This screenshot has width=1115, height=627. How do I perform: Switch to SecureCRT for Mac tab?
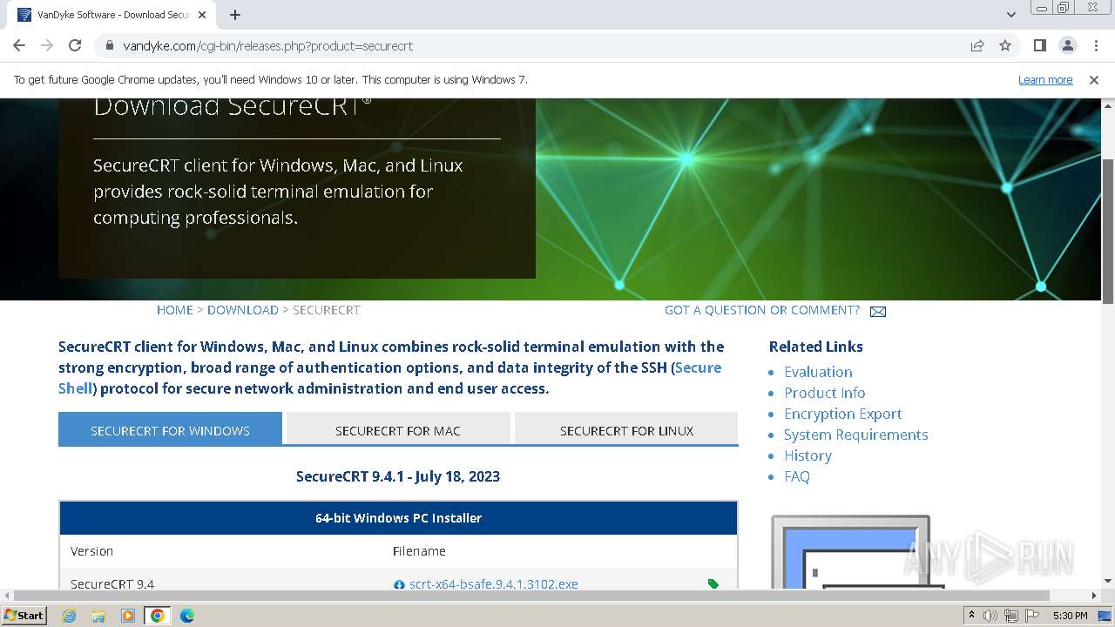click(398, 430)
